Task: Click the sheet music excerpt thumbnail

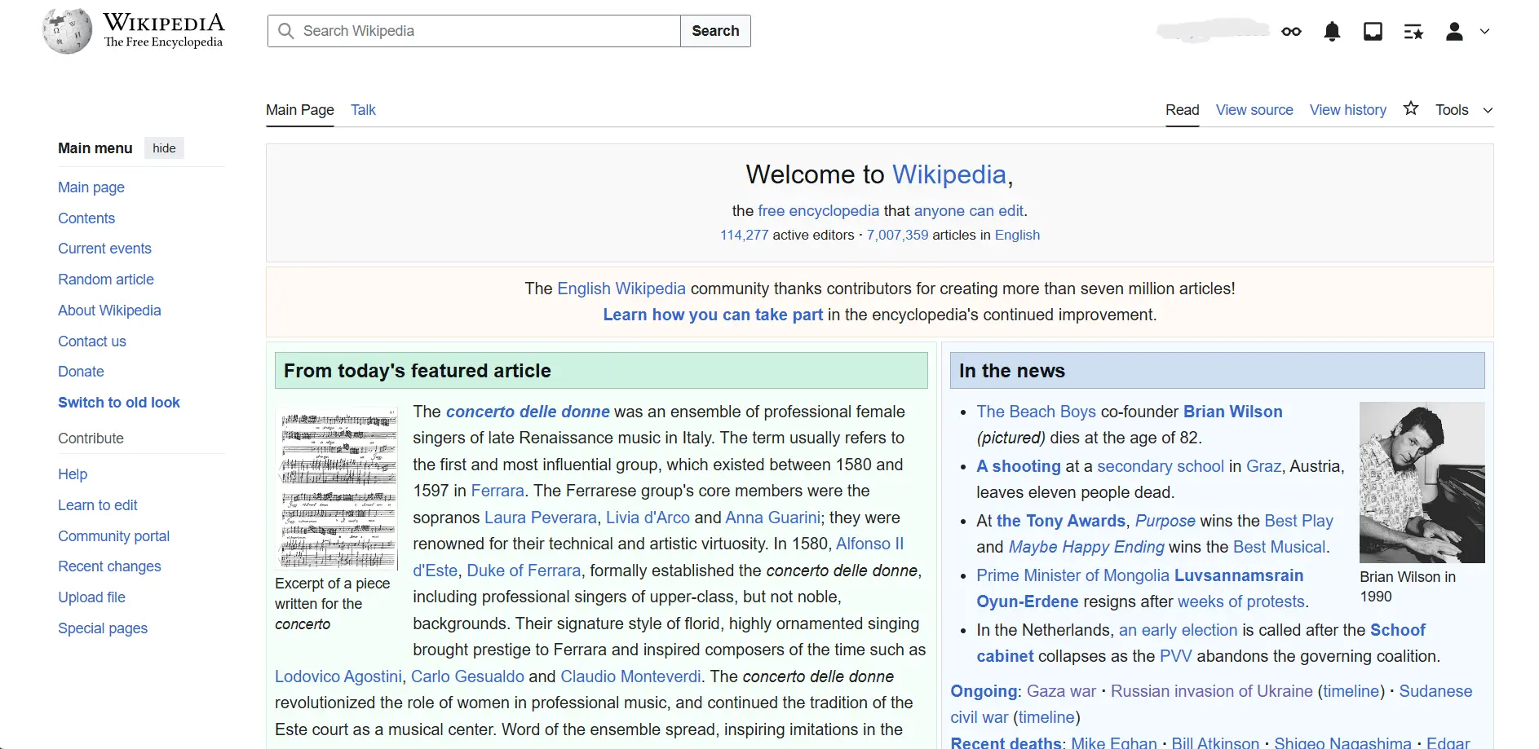Action: [x=337, y=488]
